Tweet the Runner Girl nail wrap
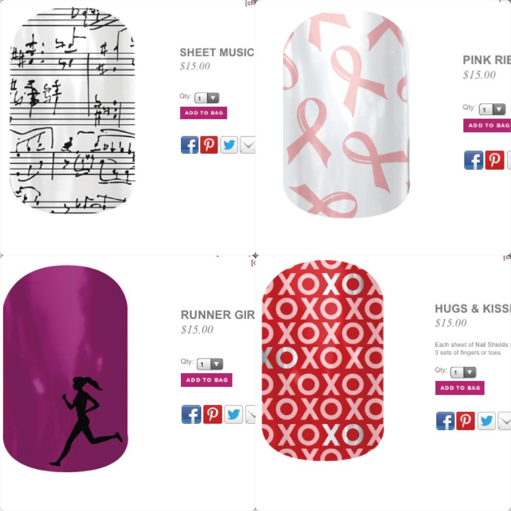This screenshot has height=511, width=511. (x=234, y=414)
